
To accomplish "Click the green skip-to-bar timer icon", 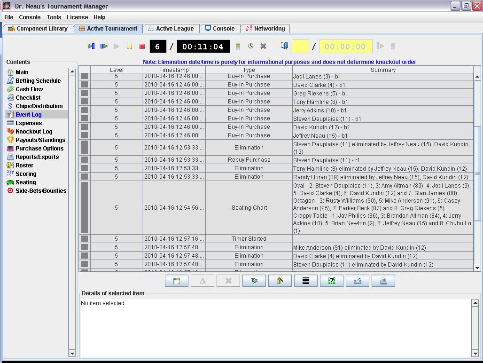I will [x=91, y=46].
